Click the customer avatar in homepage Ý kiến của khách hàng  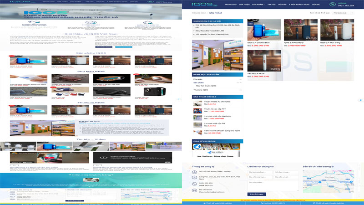tap(91, 180)
